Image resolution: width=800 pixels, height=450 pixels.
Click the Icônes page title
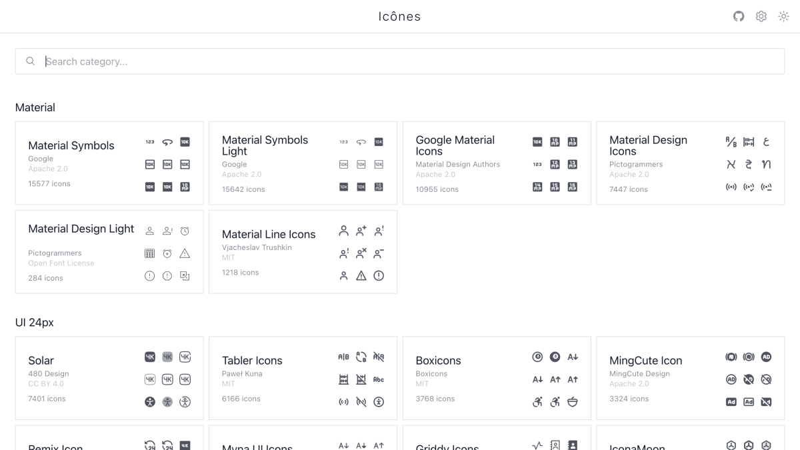(400, 17)
